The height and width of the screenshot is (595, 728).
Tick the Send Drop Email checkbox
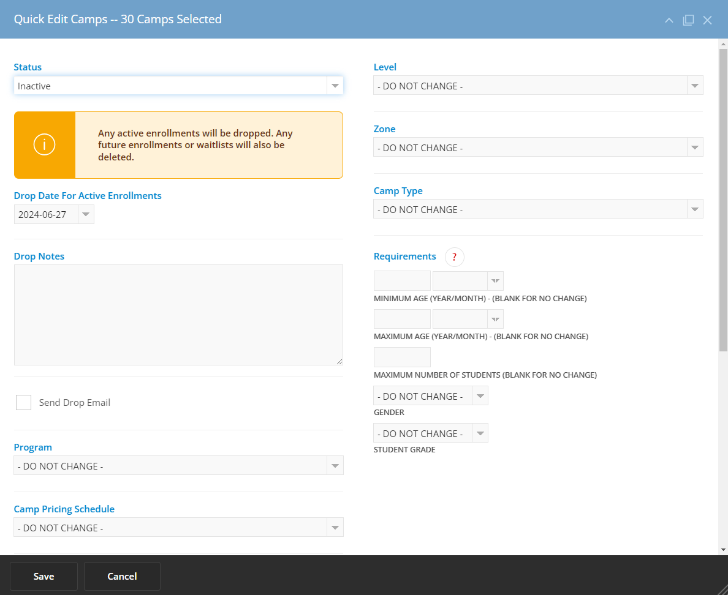(24, 403)
